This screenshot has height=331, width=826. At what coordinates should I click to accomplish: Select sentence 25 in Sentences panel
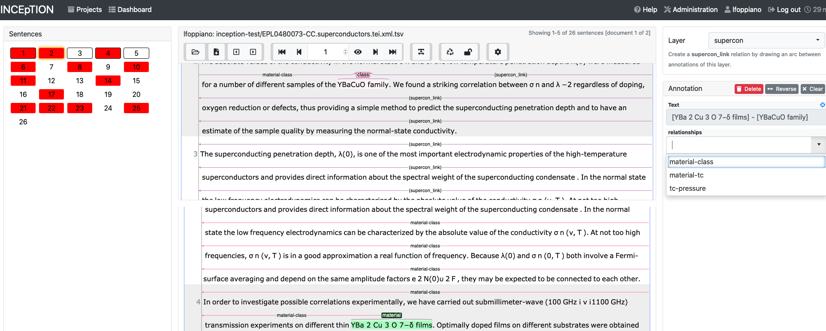[x=136, y=108]
